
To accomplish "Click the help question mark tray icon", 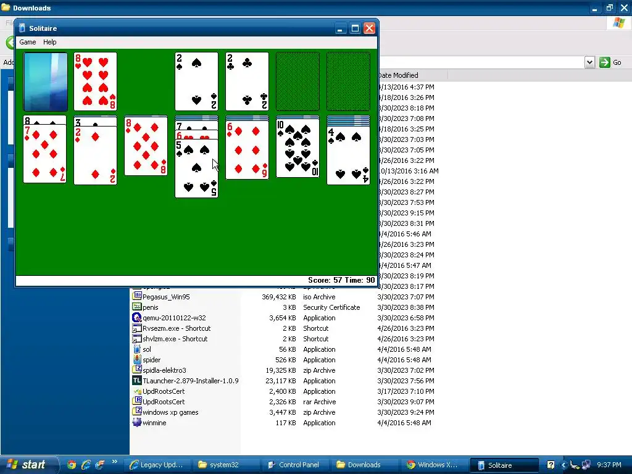I will [x=551, y=465].
